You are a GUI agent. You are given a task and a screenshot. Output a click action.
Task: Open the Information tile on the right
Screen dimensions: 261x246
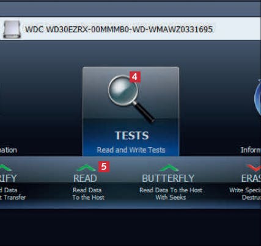pyautogui.click(x=251, y=114)
